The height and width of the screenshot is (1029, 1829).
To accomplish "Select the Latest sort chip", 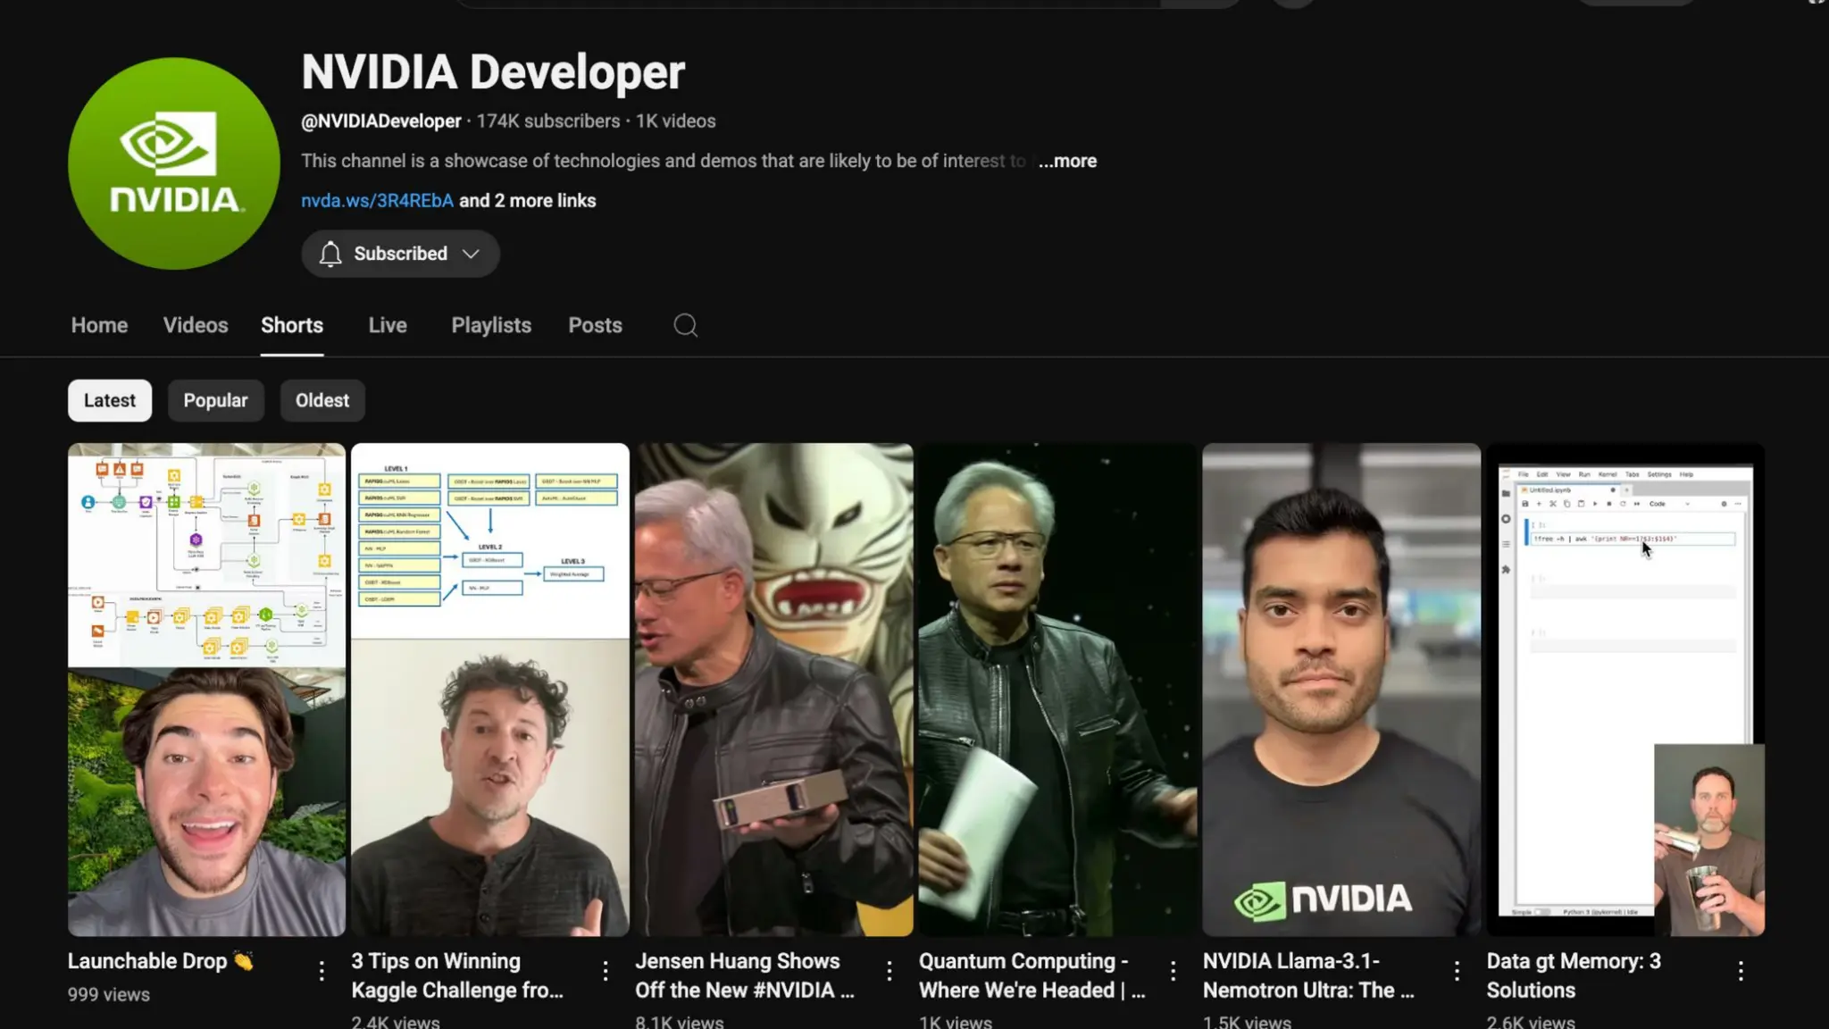I will pyautogui.click(x=110, y=400).
